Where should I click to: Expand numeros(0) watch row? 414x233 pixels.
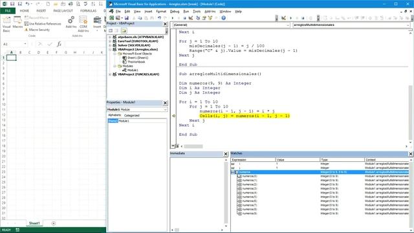(240, 176)
